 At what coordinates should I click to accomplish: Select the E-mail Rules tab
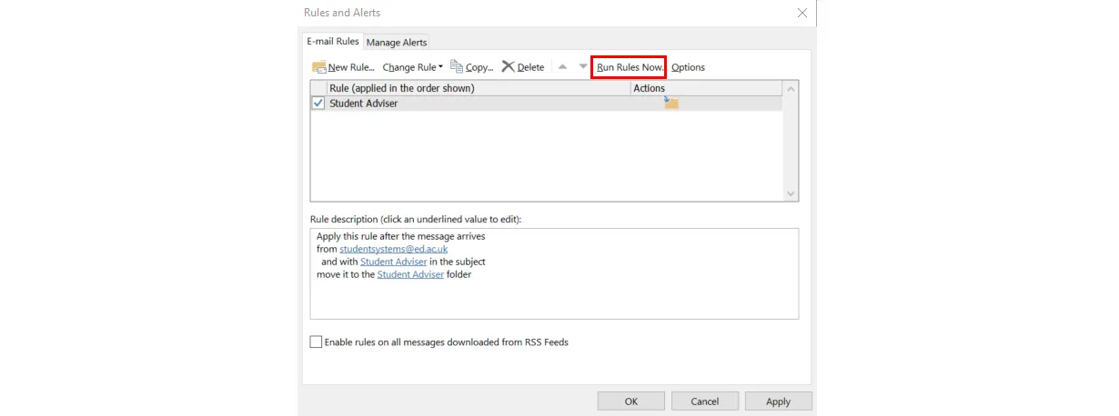point(333,41)
